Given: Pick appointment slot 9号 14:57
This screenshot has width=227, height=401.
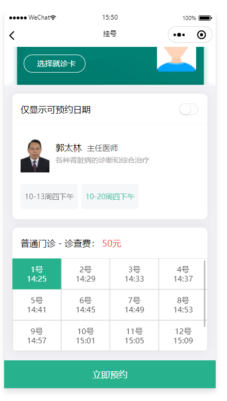Looking at the screenshot, I should click(37, 336).
